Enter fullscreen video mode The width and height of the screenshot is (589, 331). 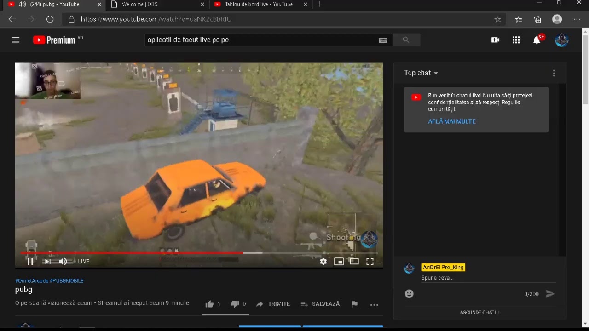[x=370, y=261]
